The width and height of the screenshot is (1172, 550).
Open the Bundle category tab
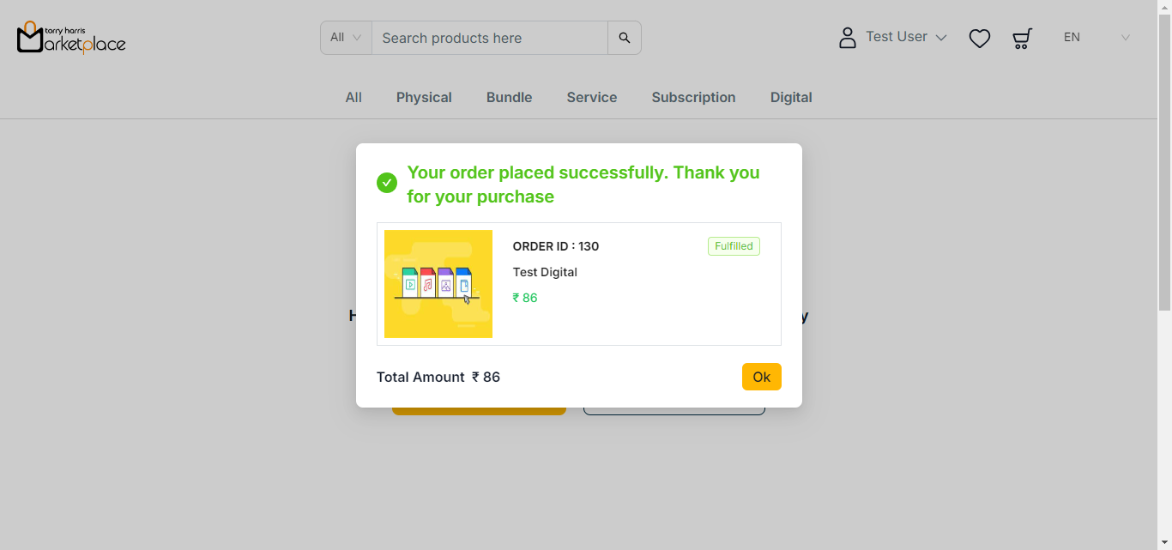[510, 98]
